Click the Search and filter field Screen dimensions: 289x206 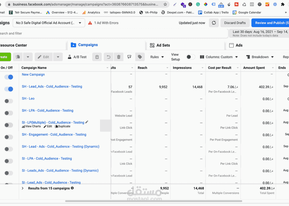(114, 33)
